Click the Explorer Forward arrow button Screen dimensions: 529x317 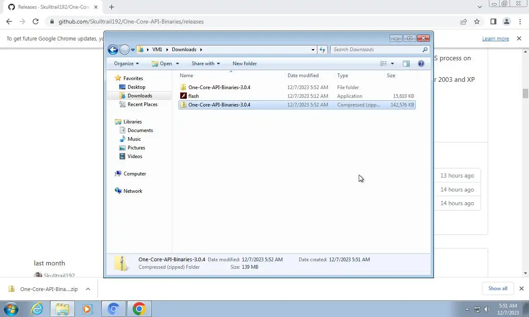coord(124,50)
